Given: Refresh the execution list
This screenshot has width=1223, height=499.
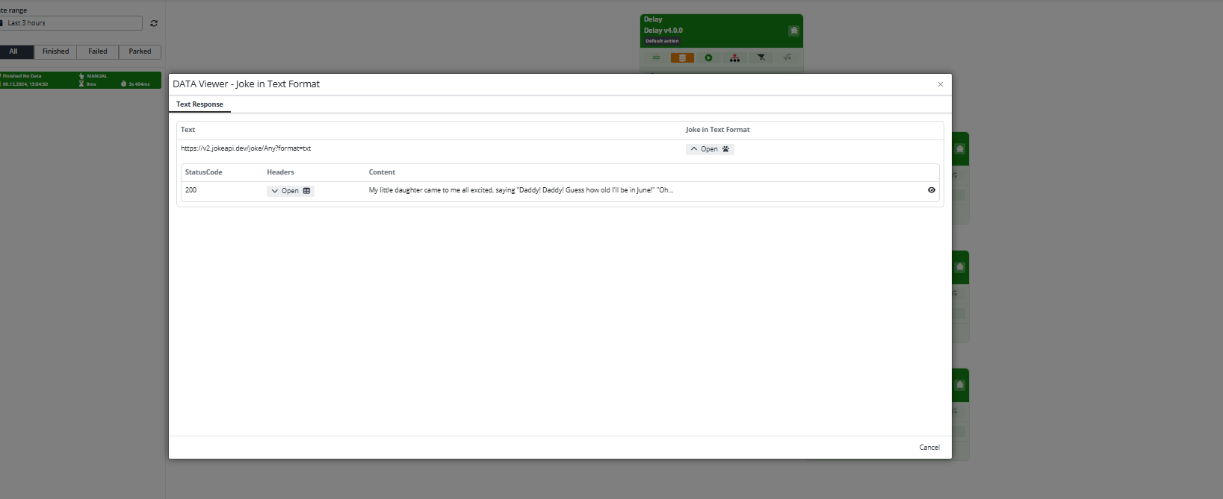Looking at the screenshot, I should pos(154,23).
